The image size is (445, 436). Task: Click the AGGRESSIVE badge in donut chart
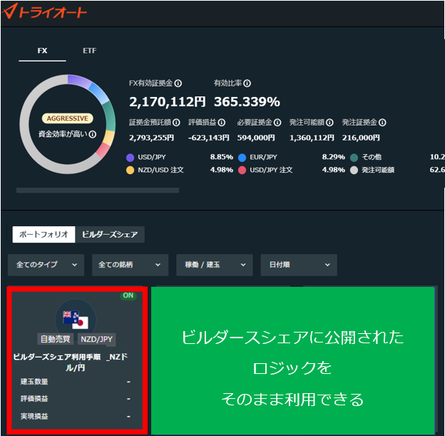coord(68,118)
